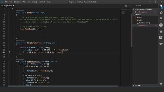Open the Help menu
The image size is (164, 92).
tap(48, 2)
